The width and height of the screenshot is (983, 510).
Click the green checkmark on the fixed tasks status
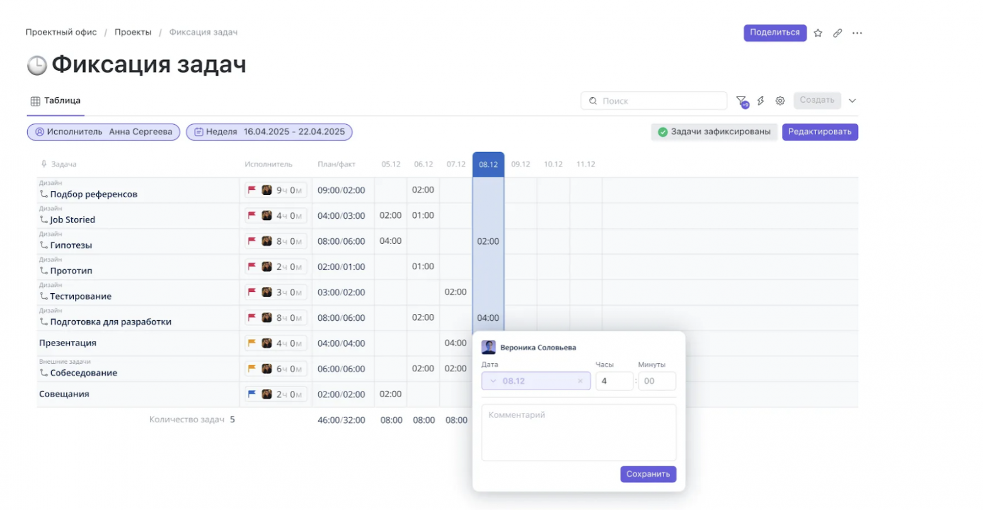(664, 132)
